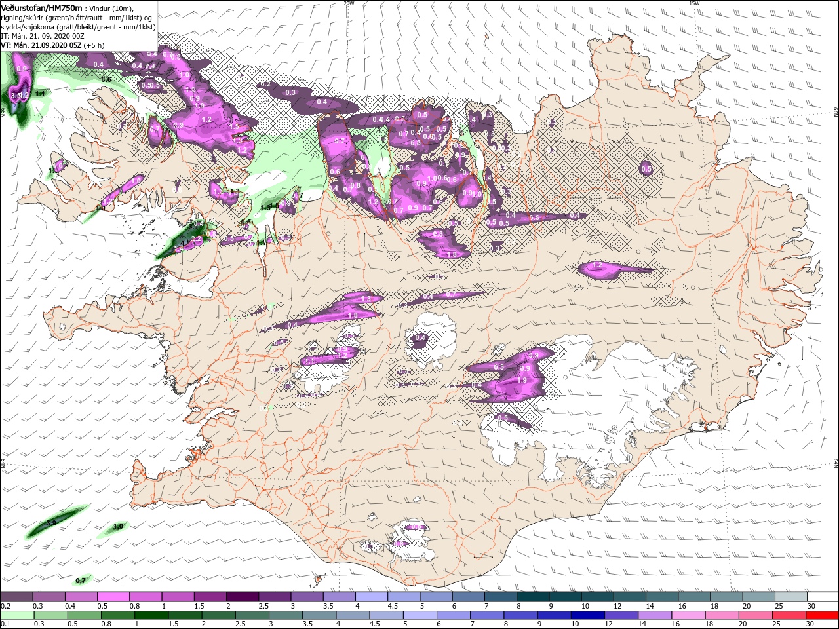Screen dimensions: 839x629
Task: Click the 'slydda/snjókoma' legend description line
Action: point(77,27)
